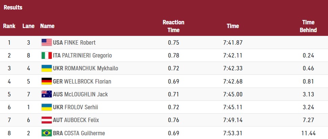Click the Results heading
This screenshot has height=139, width=328.
pyautogui.click(x=13, y=7)
